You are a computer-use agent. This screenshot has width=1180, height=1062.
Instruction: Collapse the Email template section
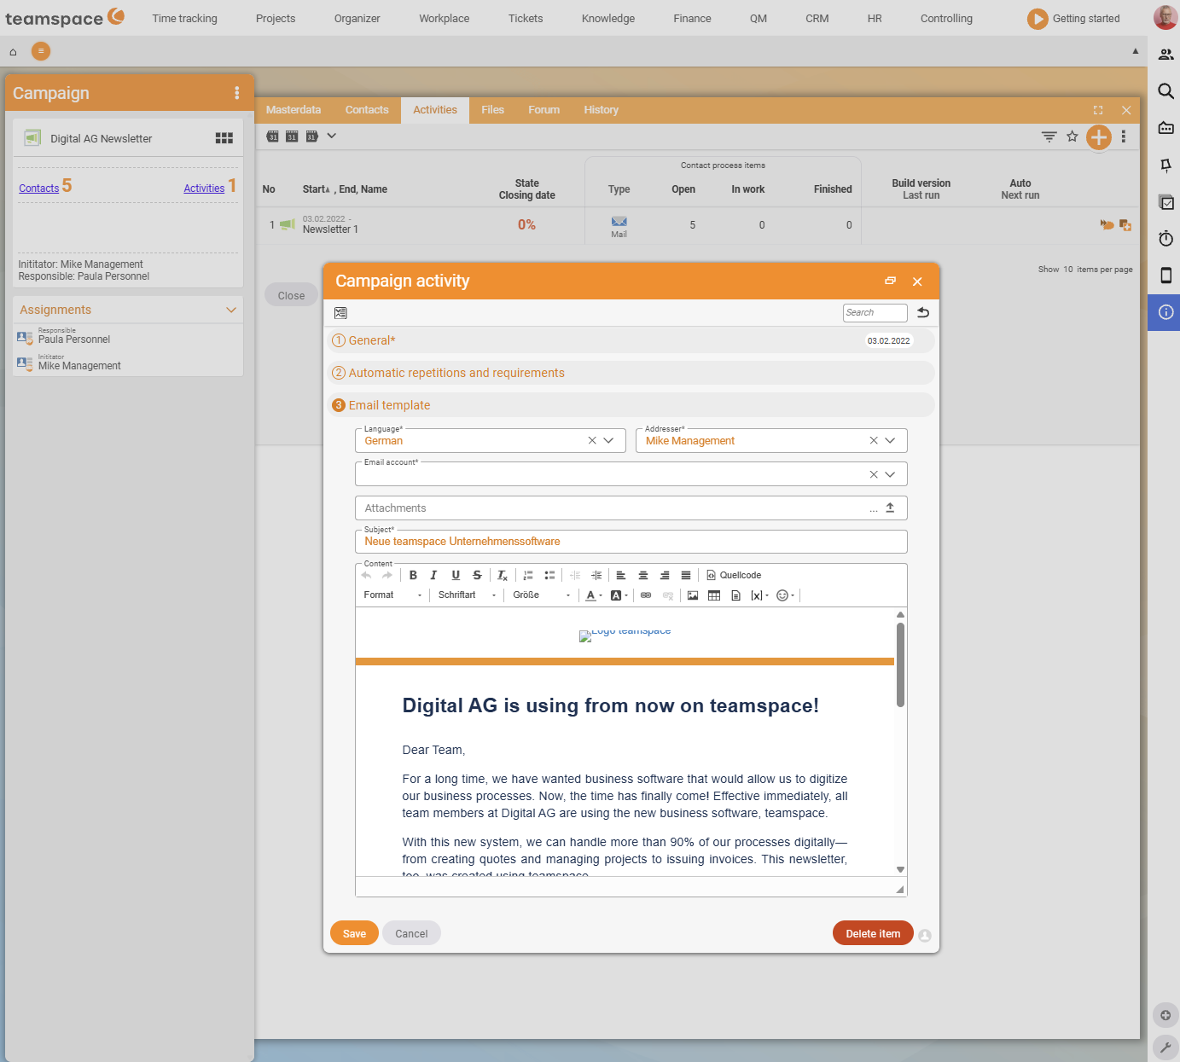coord(631,405)
